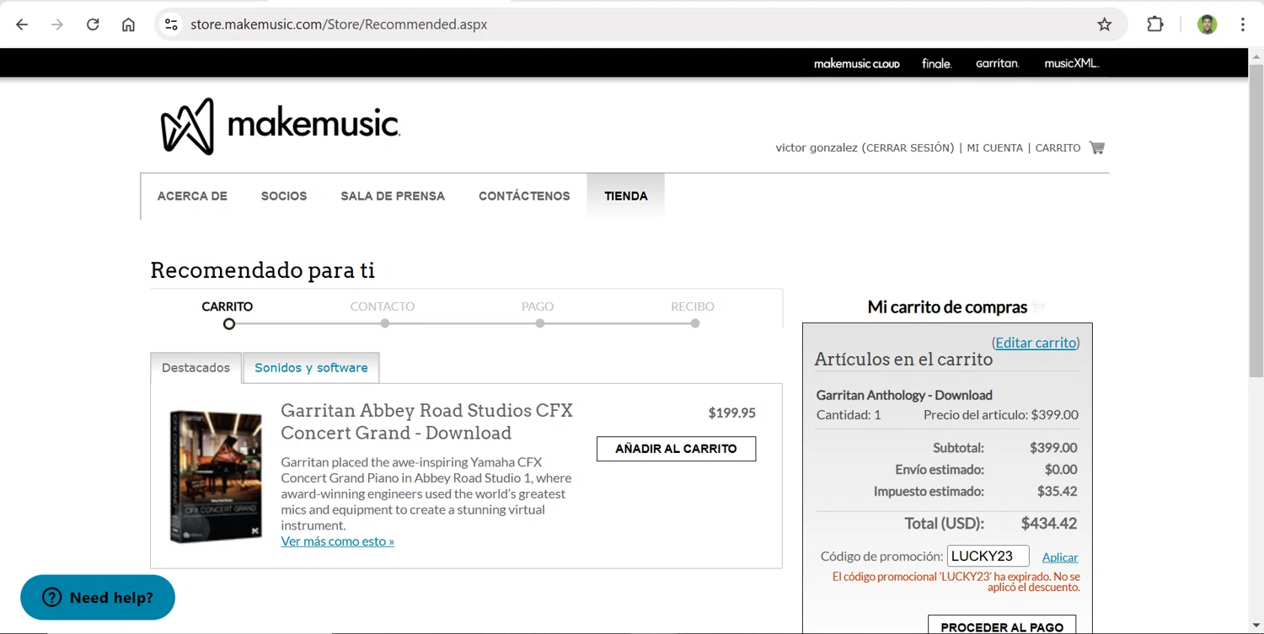Click the Envío estimado value $0.00
The width and height of the screenshot is (1264, 634).
coord(1061,470)
